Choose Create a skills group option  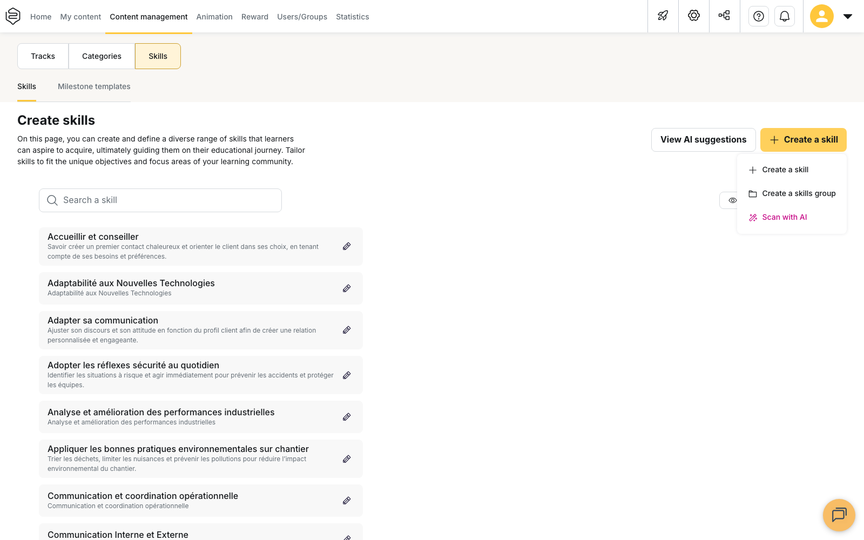tap(792, 193)
